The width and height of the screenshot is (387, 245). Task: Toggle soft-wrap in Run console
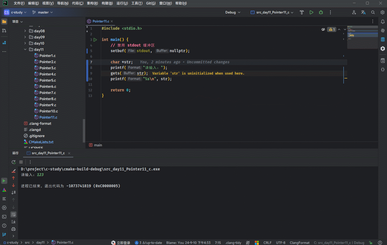(x=13, y=214)
